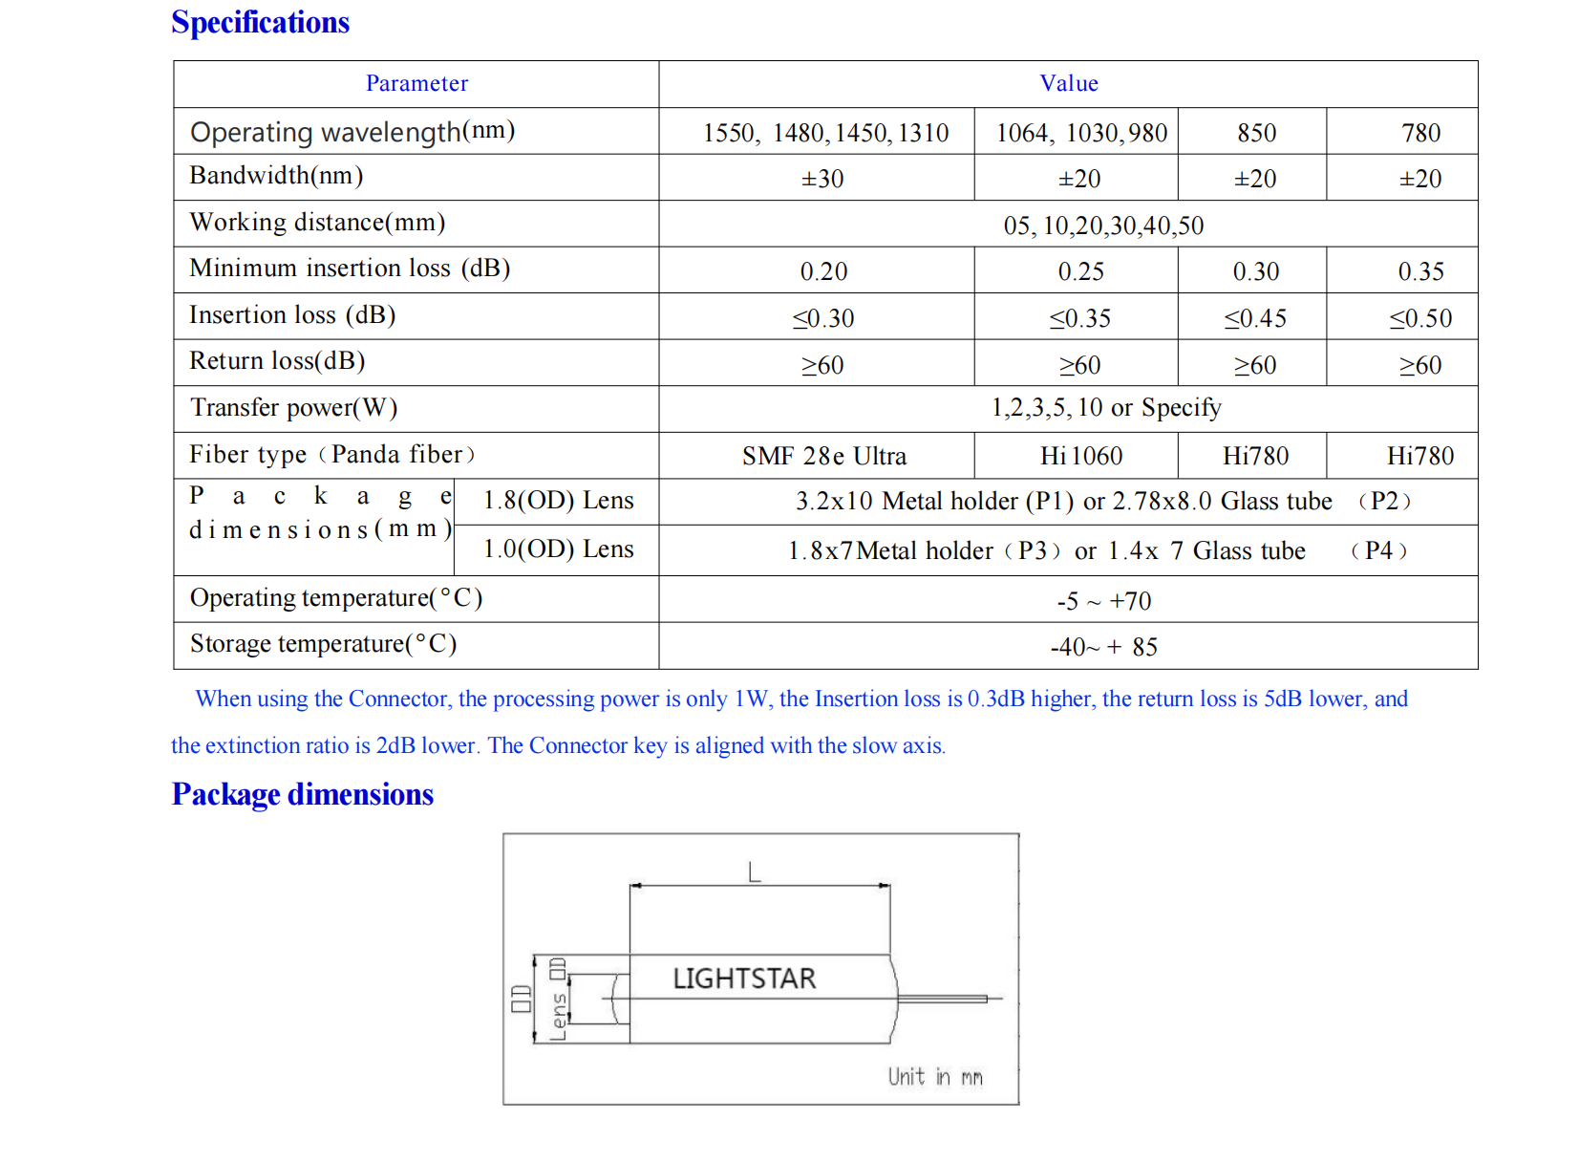Click the LIGHTSTAR label in the drawing
Image resolution: width=1579 pixels, height=1162 pixels.
(744, 979)
